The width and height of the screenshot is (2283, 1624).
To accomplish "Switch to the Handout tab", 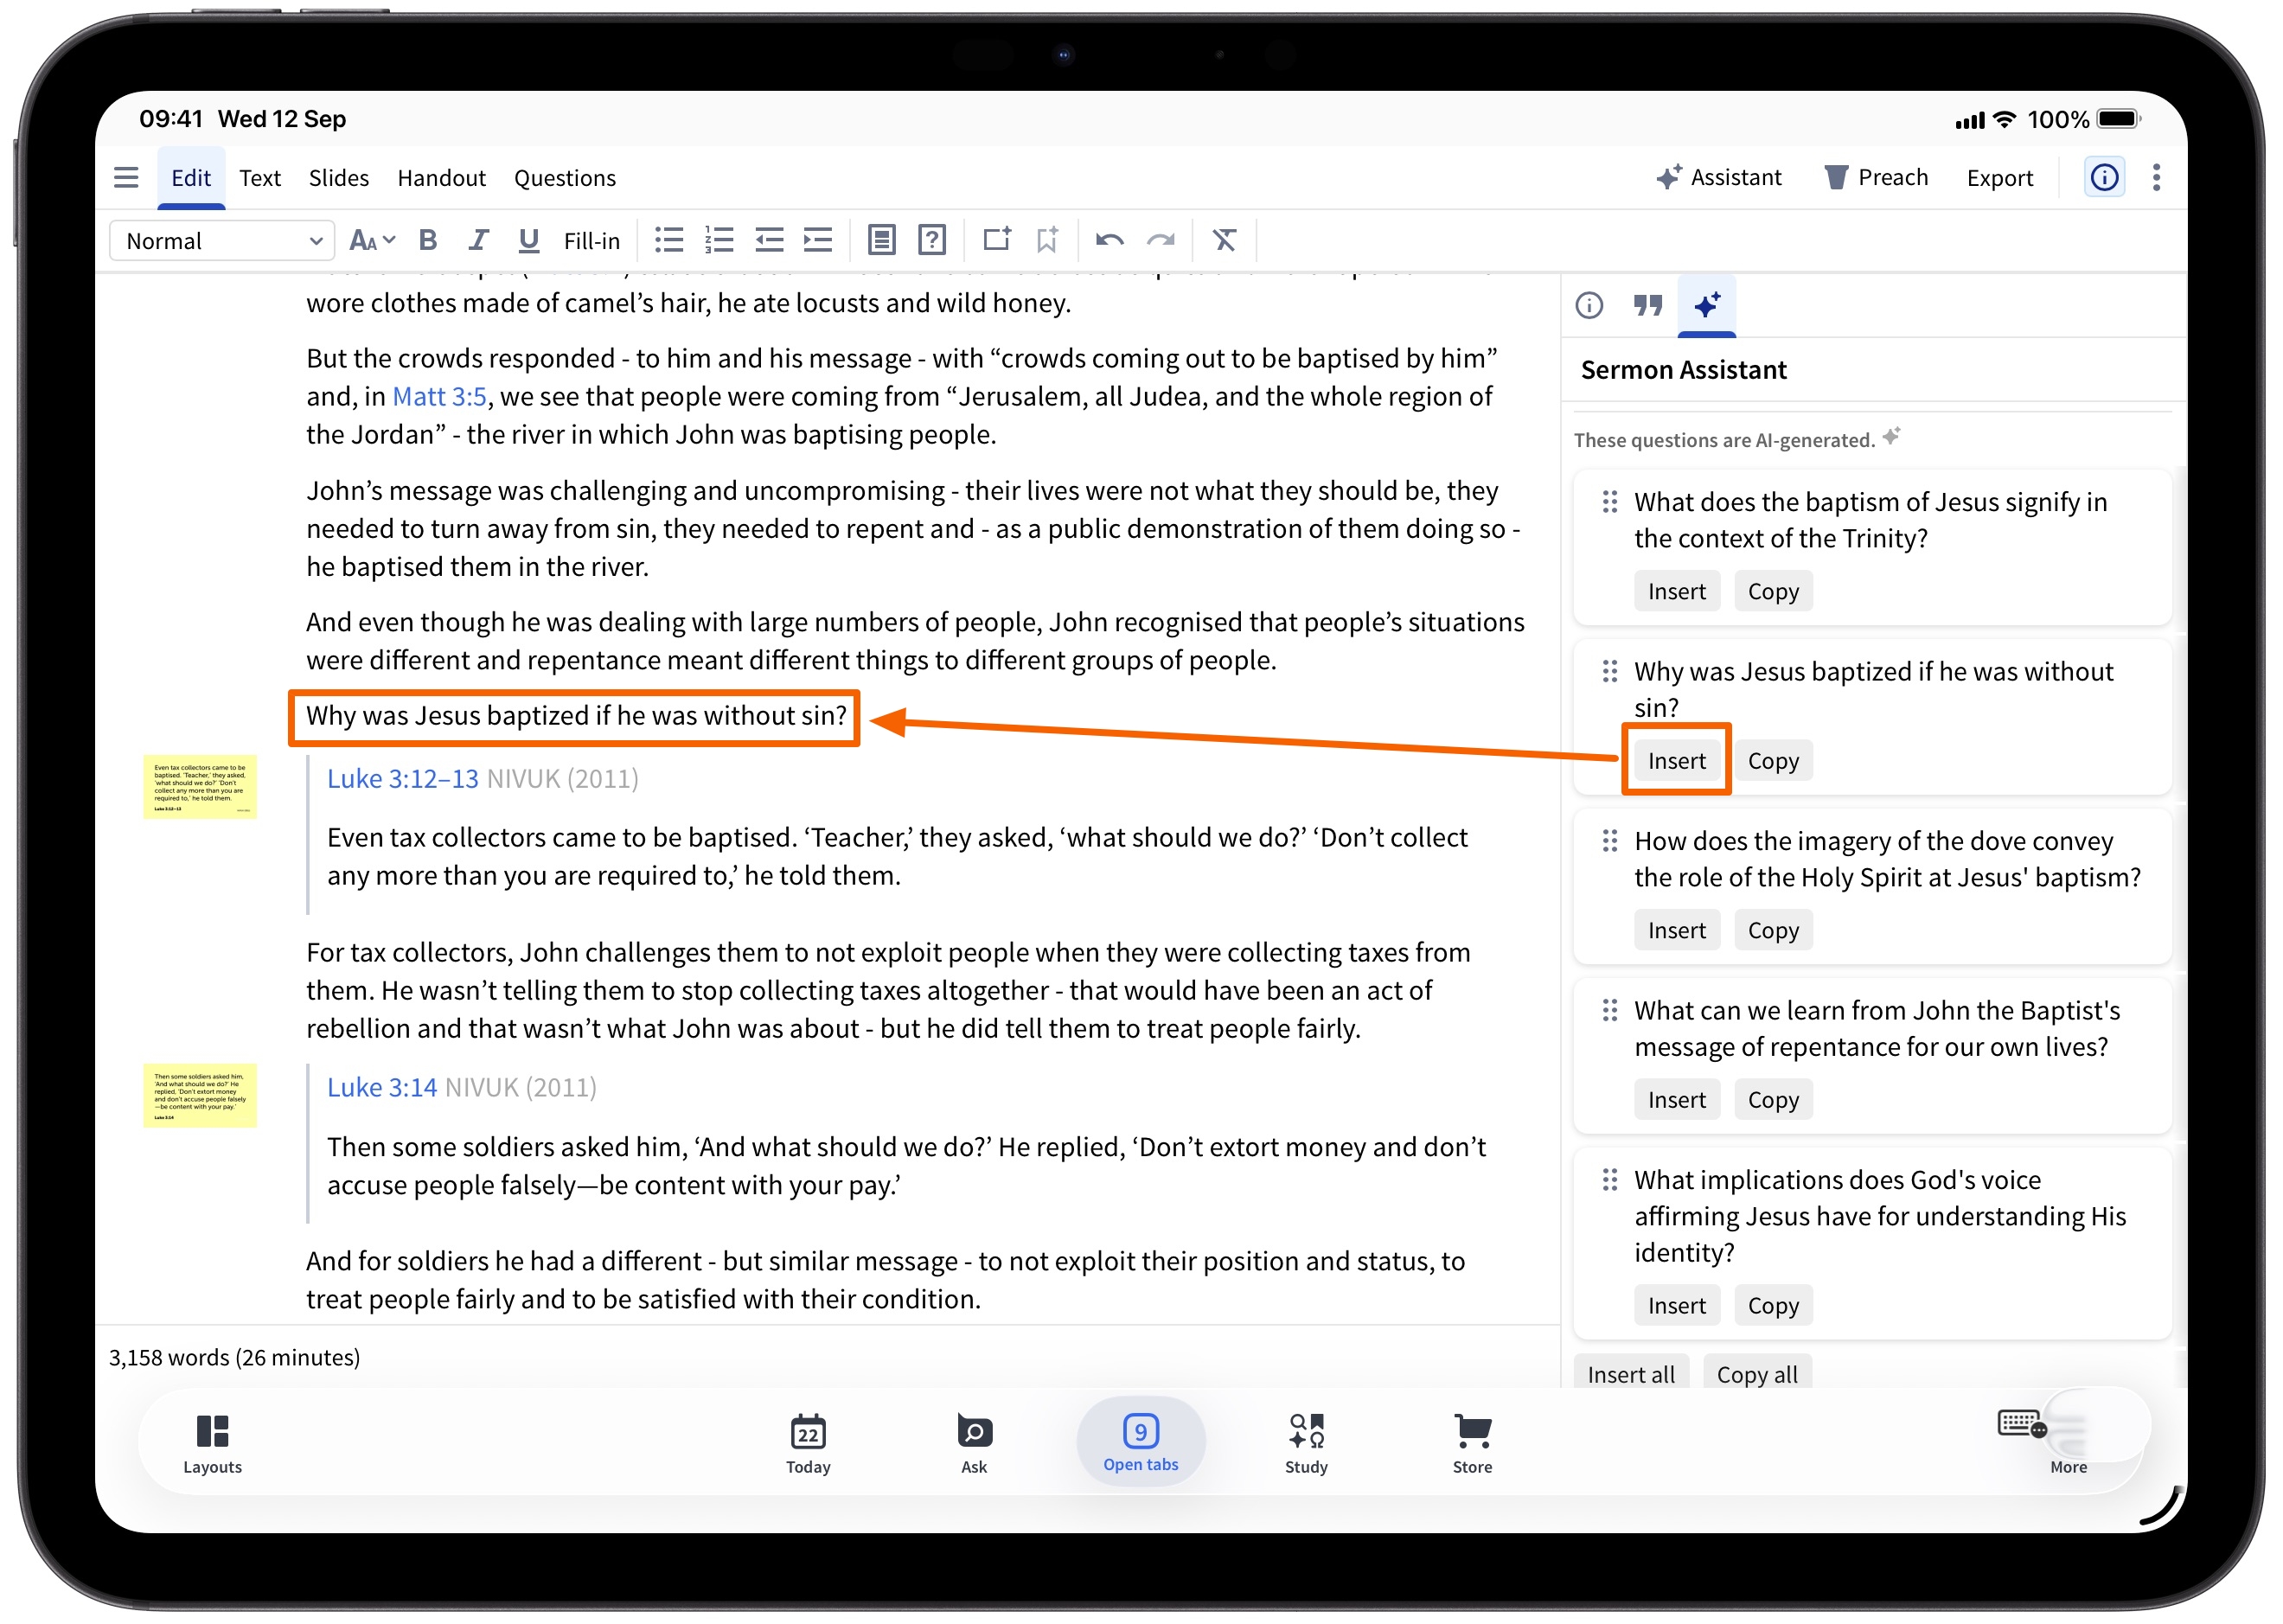I will tap(441, 178).
